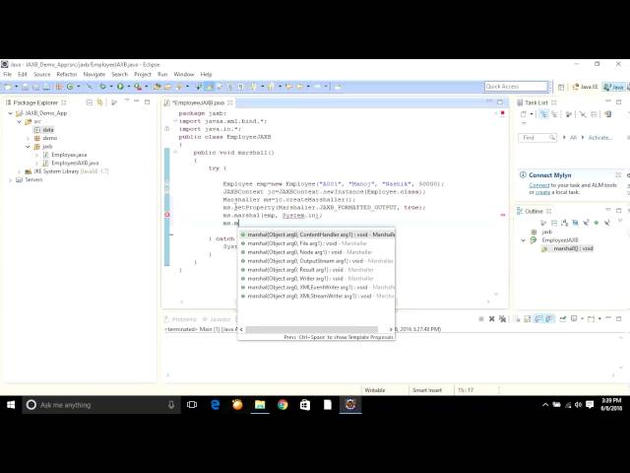Open File Explorer from the taskbar

(260, 405)
